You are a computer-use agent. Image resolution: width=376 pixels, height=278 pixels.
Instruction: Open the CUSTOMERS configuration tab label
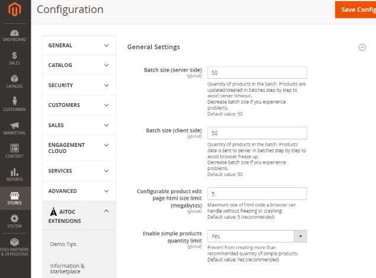point(64,105)
